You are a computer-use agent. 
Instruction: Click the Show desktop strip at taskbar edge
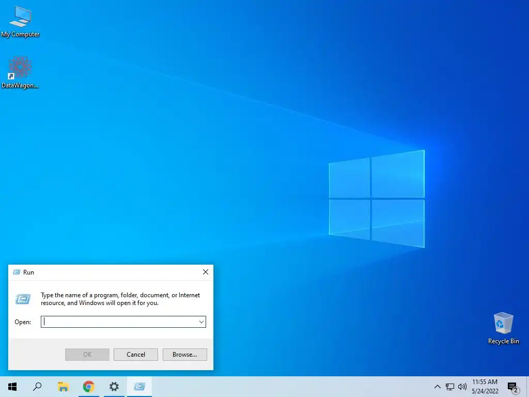pyautogui.click(x=527, y=387)
